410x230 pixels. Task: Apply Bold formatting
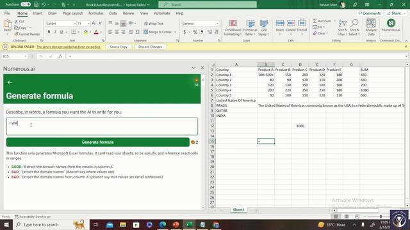[49, 32]
